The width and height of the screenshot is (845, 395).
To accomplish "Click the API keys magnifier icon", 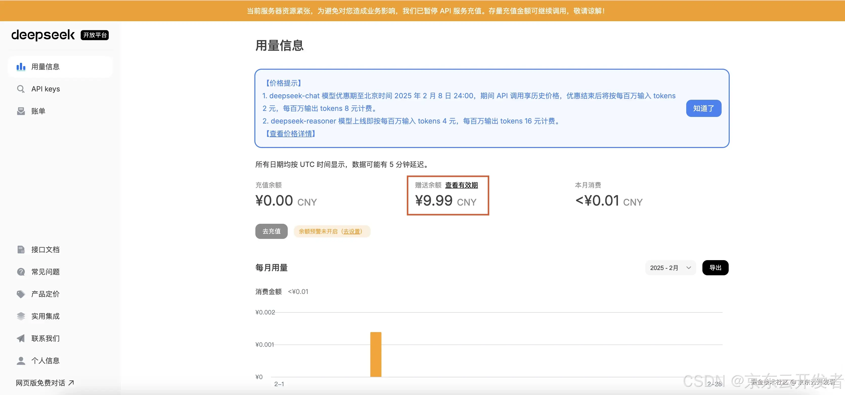I will [x=21, y=89].
